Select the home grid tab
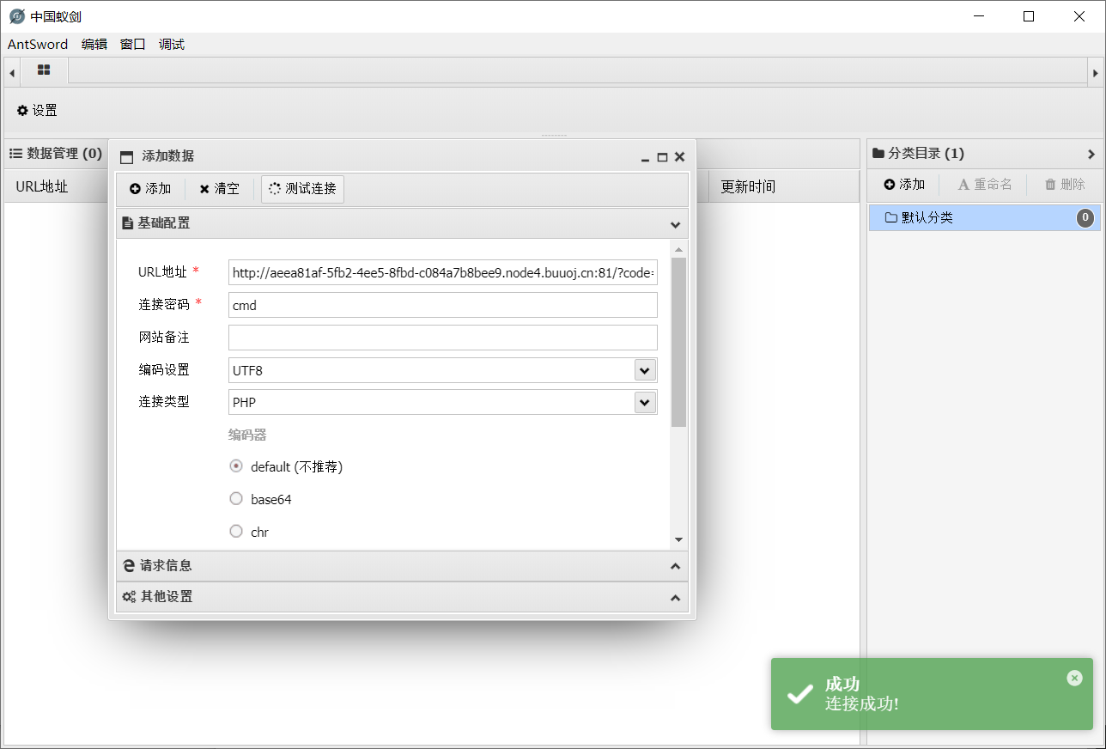This screenshot has height=749, width=1106. coord(44,70)
